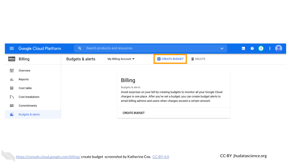The image size is (291, 163).
Task: Open the console.cloud.google.com/billing link
Action: [x=48, y=157]
